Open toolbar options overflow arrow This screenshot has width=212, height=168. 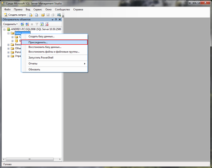(x=63, y=16)
